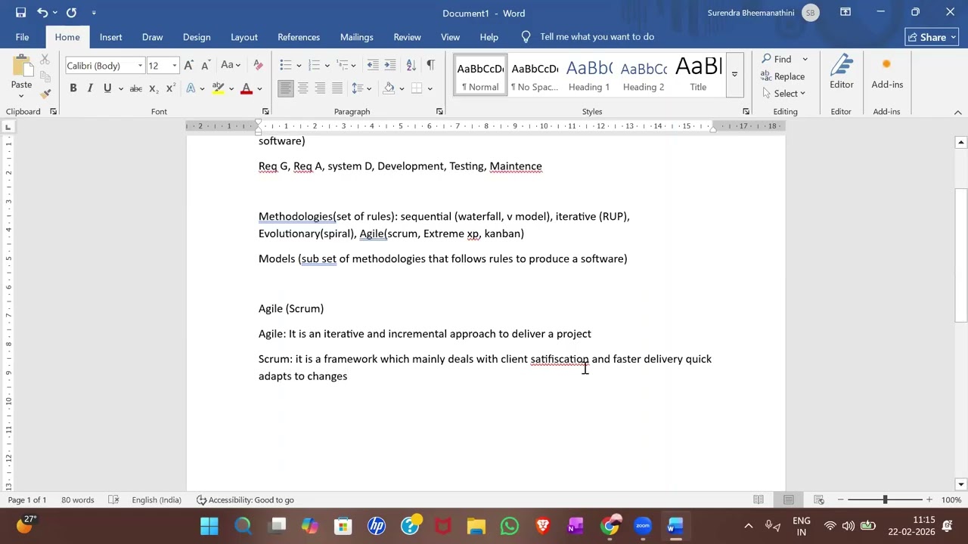Switch to the References tab
Viewport: 968px width, 544px height.
click(x=299, y=37)
